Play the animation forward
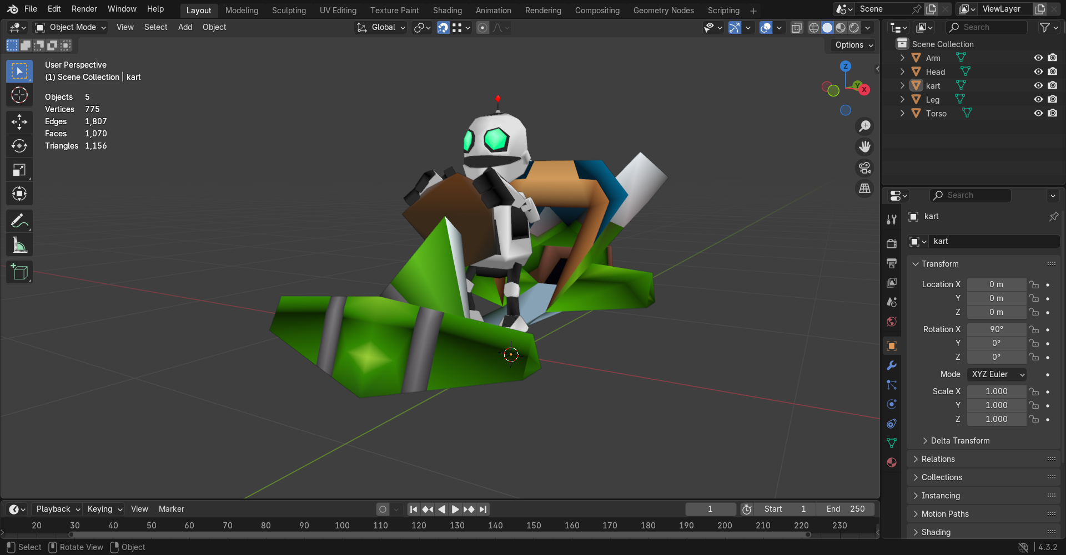This screenshot has width=1066, height=555. pos(455,509)
